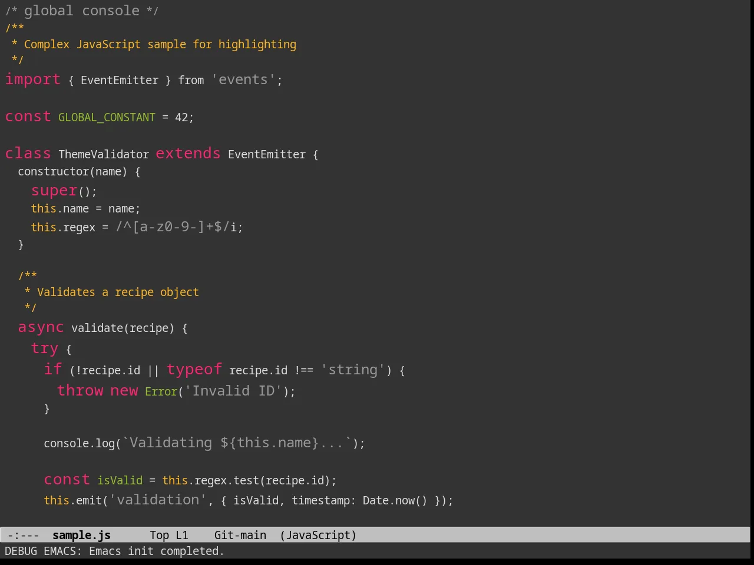This screenshot has height=565, width=754.
Task: Click on the Error constructor name
Action: 161,391
